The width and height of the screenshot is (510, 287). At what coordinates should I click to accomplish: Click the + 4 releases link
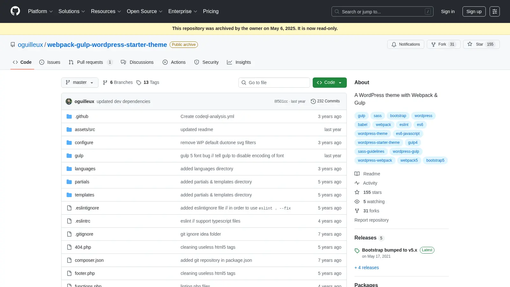367,268
